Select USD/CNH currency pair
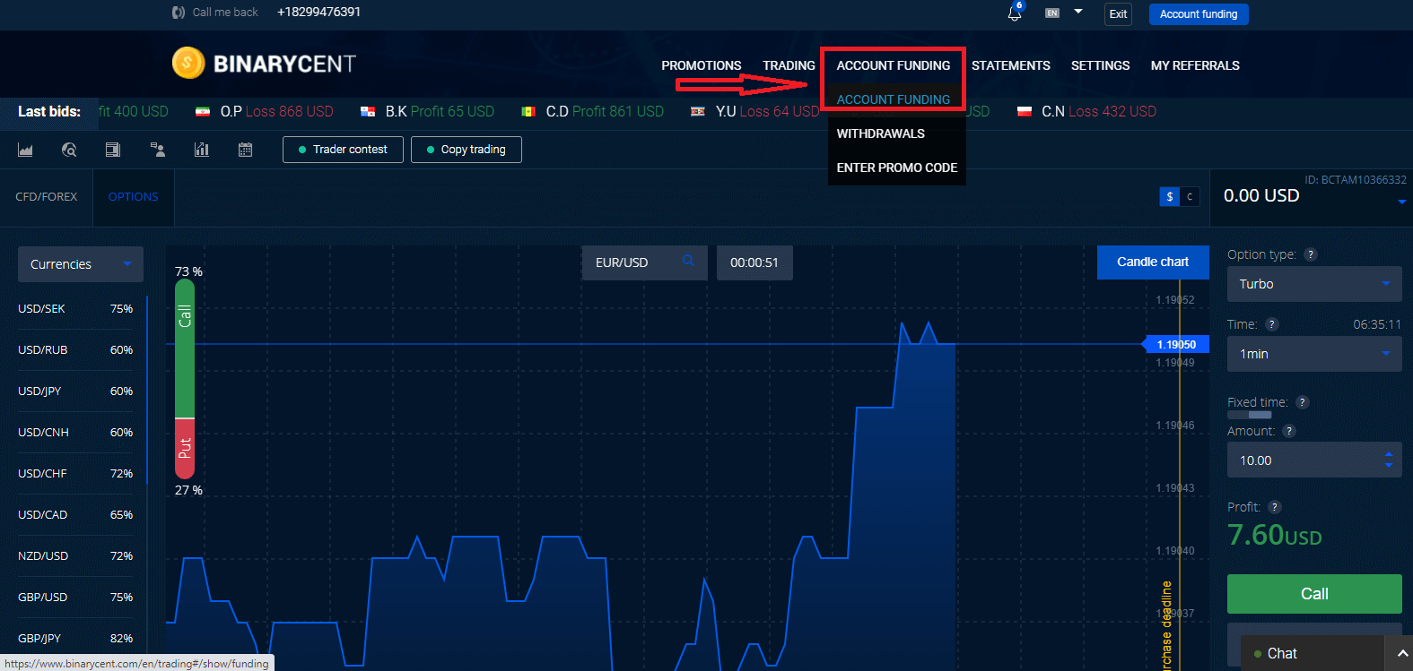This screenshot has height=671, width=1413. point(75,433)
